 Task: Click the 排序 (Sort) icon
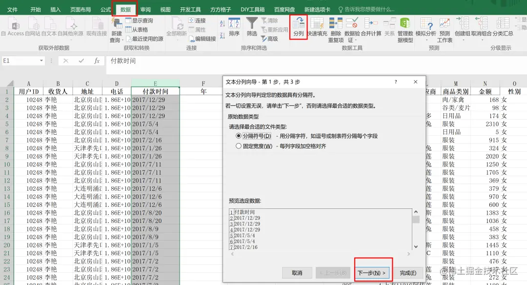pyautogui.click(x=234, y=28)
